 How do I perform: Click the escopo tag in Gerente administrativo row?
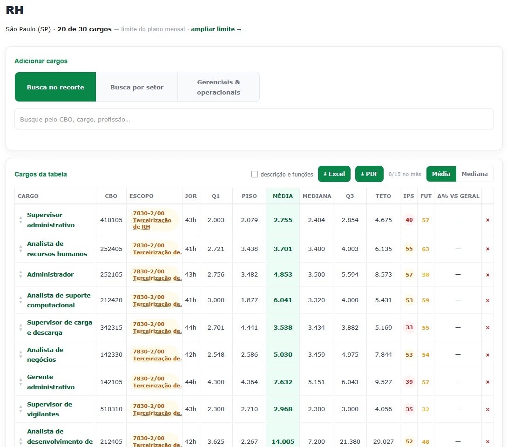tap(155, 382)
